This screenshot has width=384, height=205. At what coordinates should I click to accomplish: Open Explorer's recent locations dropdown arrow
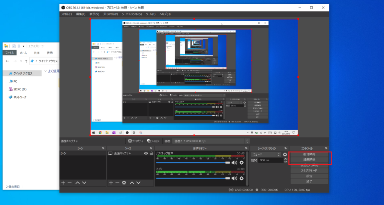pos(21,61)
